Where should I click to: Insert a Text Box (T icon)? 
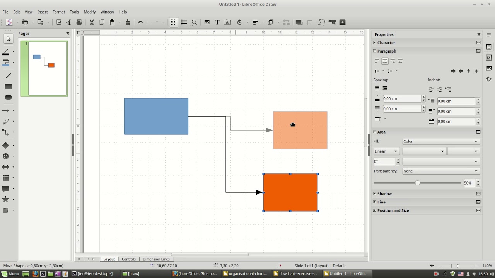217,22
